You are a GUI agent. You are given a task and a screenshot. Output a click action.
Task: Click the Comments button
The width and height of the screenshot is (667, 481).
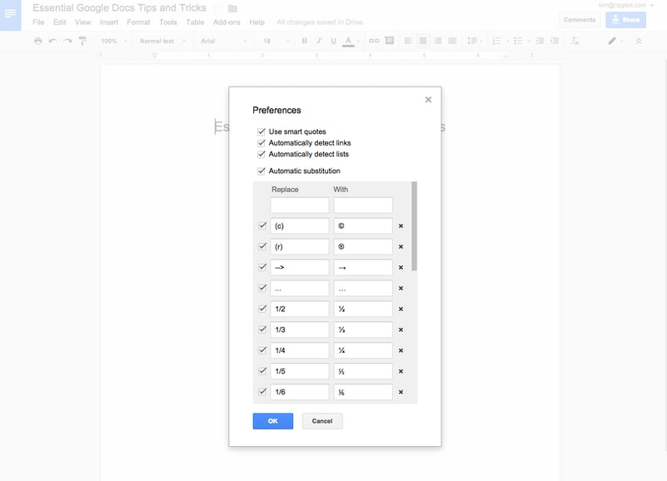click(x=580, y=20)
